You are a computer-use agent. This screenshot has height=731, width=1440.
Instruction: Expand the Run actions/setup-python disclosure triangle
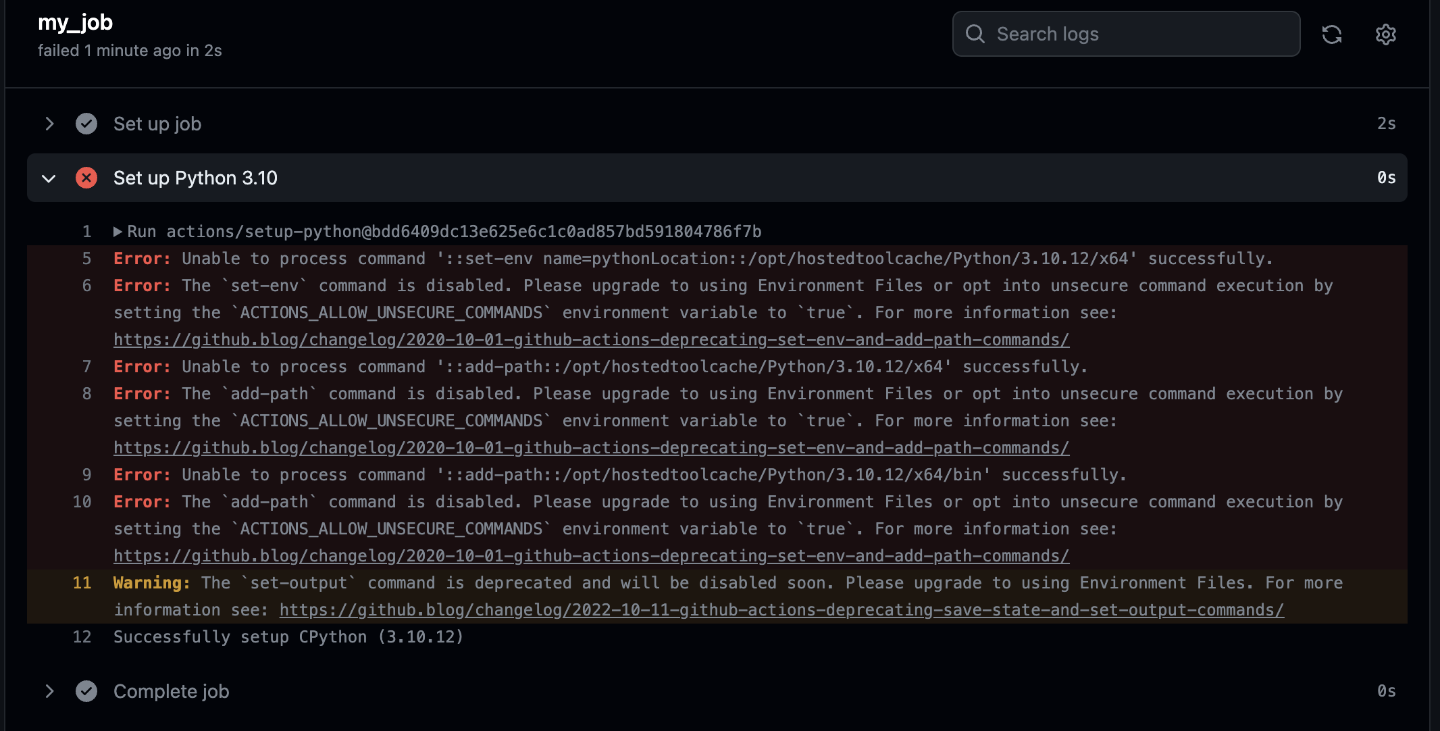pos(118,232)
